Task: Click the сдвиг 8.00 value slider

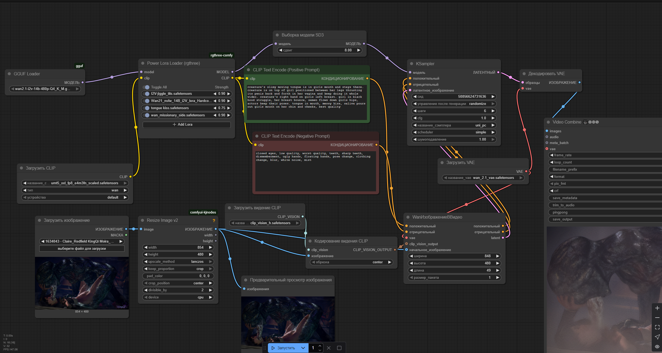Action: [319, 50]
